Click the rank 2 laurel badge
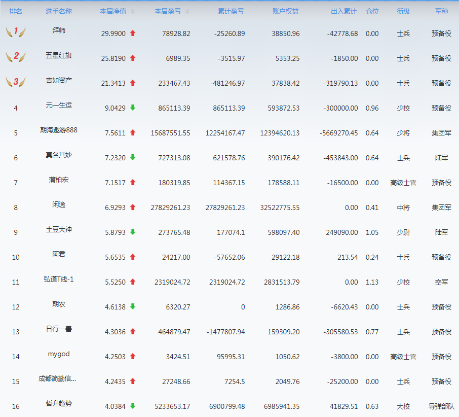459x417 pixels. (16, 56)
